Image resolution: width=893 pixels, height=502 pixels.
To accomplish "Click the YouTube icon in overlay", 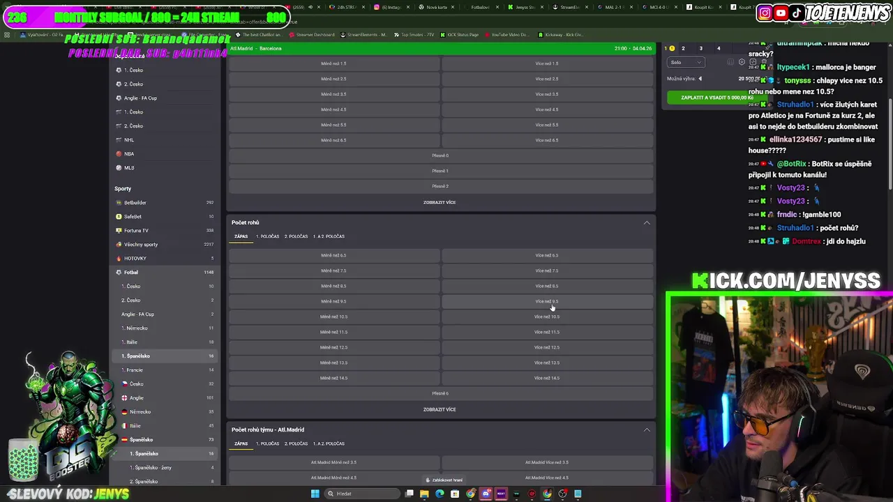I will (x=781, y=13).
